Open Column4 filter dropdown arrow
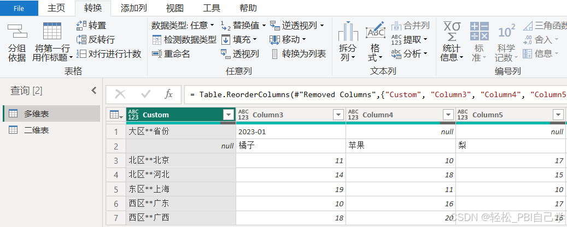567x227 pixels. pyautogui.click(x=448, y=115)
